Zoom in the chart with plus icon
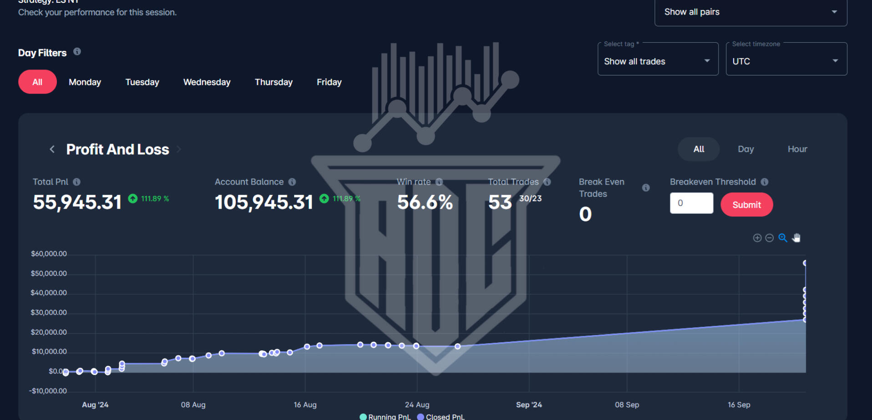 click(757, 238)
